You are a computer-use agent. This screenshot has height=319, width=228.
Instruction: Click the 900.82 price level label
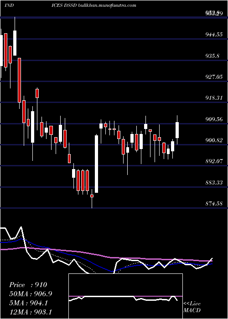(214, 140)
